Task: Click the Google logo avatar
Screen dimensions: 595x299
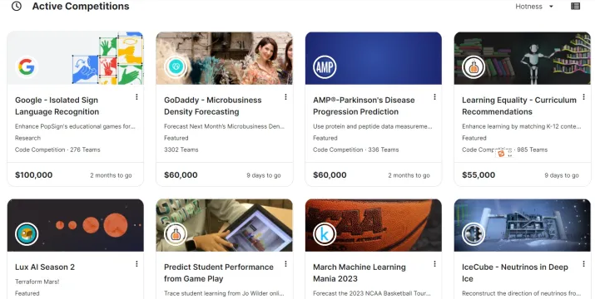Action: pos(27,67)
